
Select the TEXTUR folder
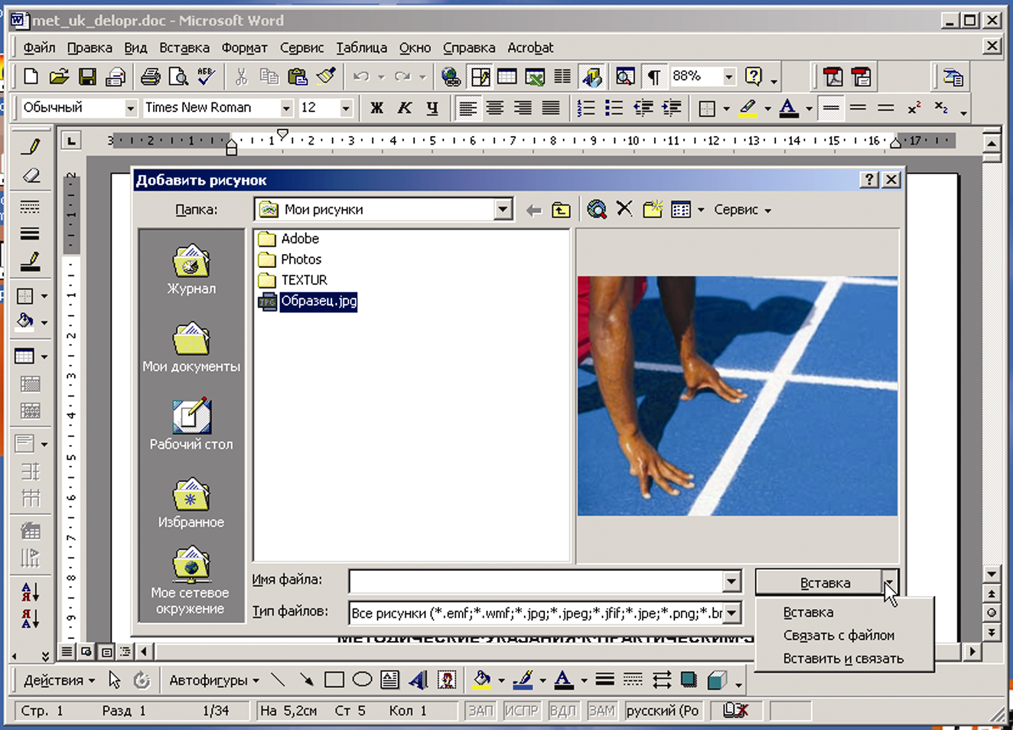tap(293, 281)
